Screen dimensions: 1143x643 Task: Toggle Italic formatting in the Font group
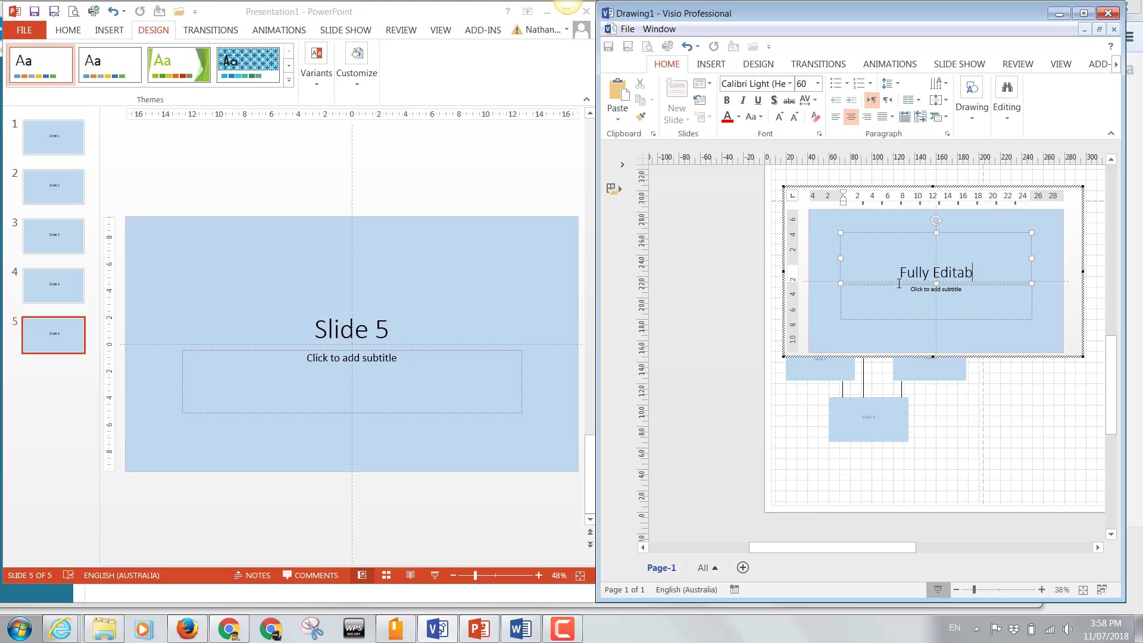click(x=742, y=101)
